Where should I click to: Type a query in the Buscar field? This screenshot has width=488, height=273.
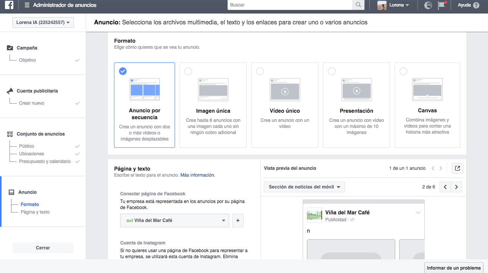coord(290,5)
